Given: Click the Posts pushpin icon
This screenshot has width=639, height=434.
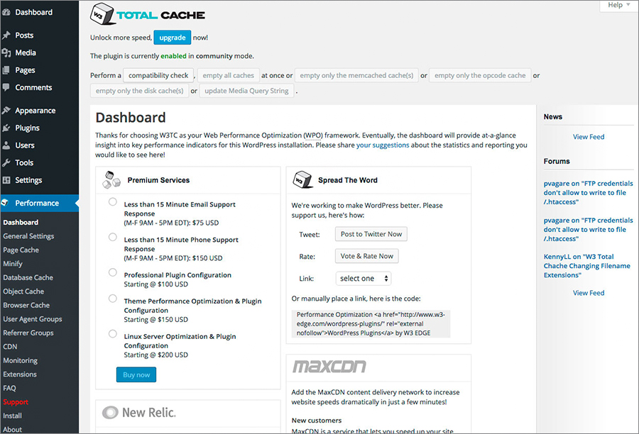Looking at the screenshot, I should tap(6, 35).
